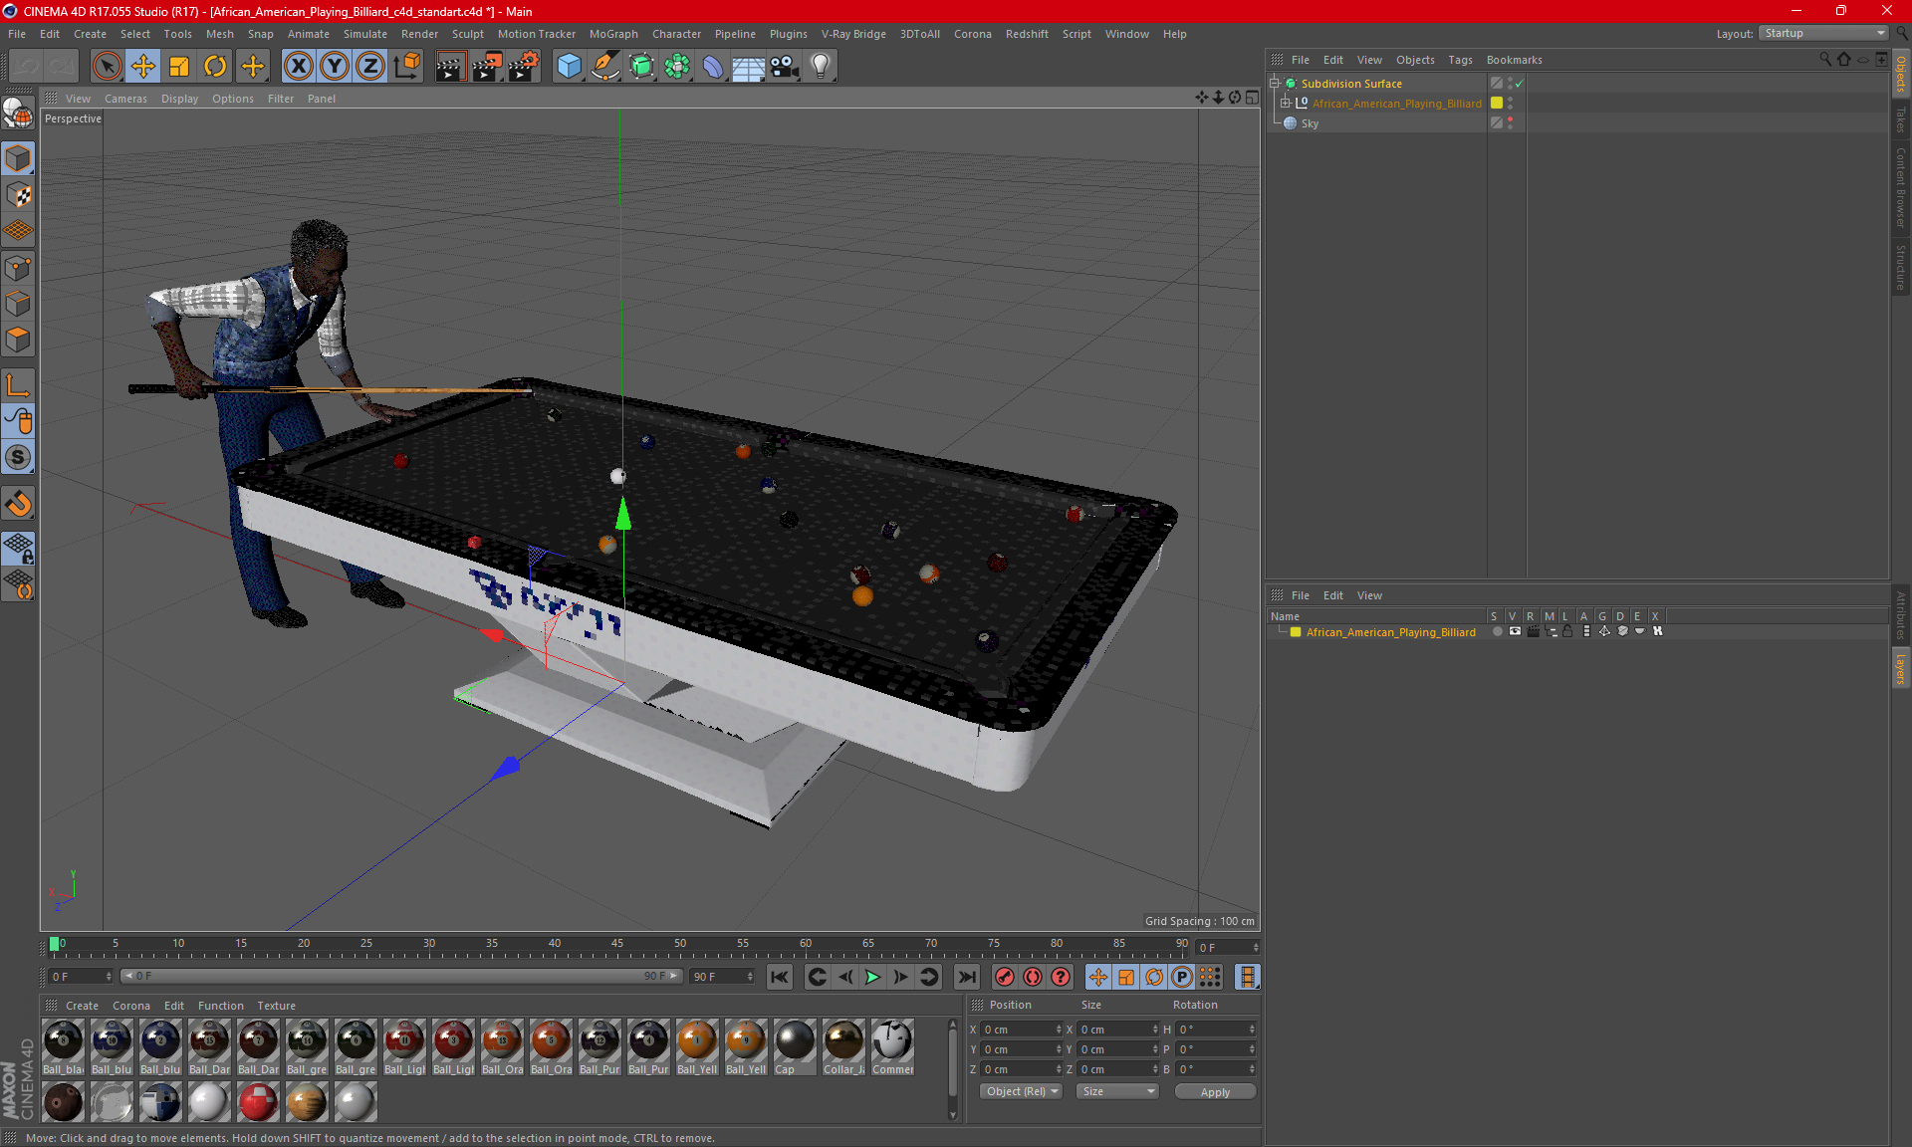Click Position X input field
The image size is (1912, 1147).
pos(1018,1030)
